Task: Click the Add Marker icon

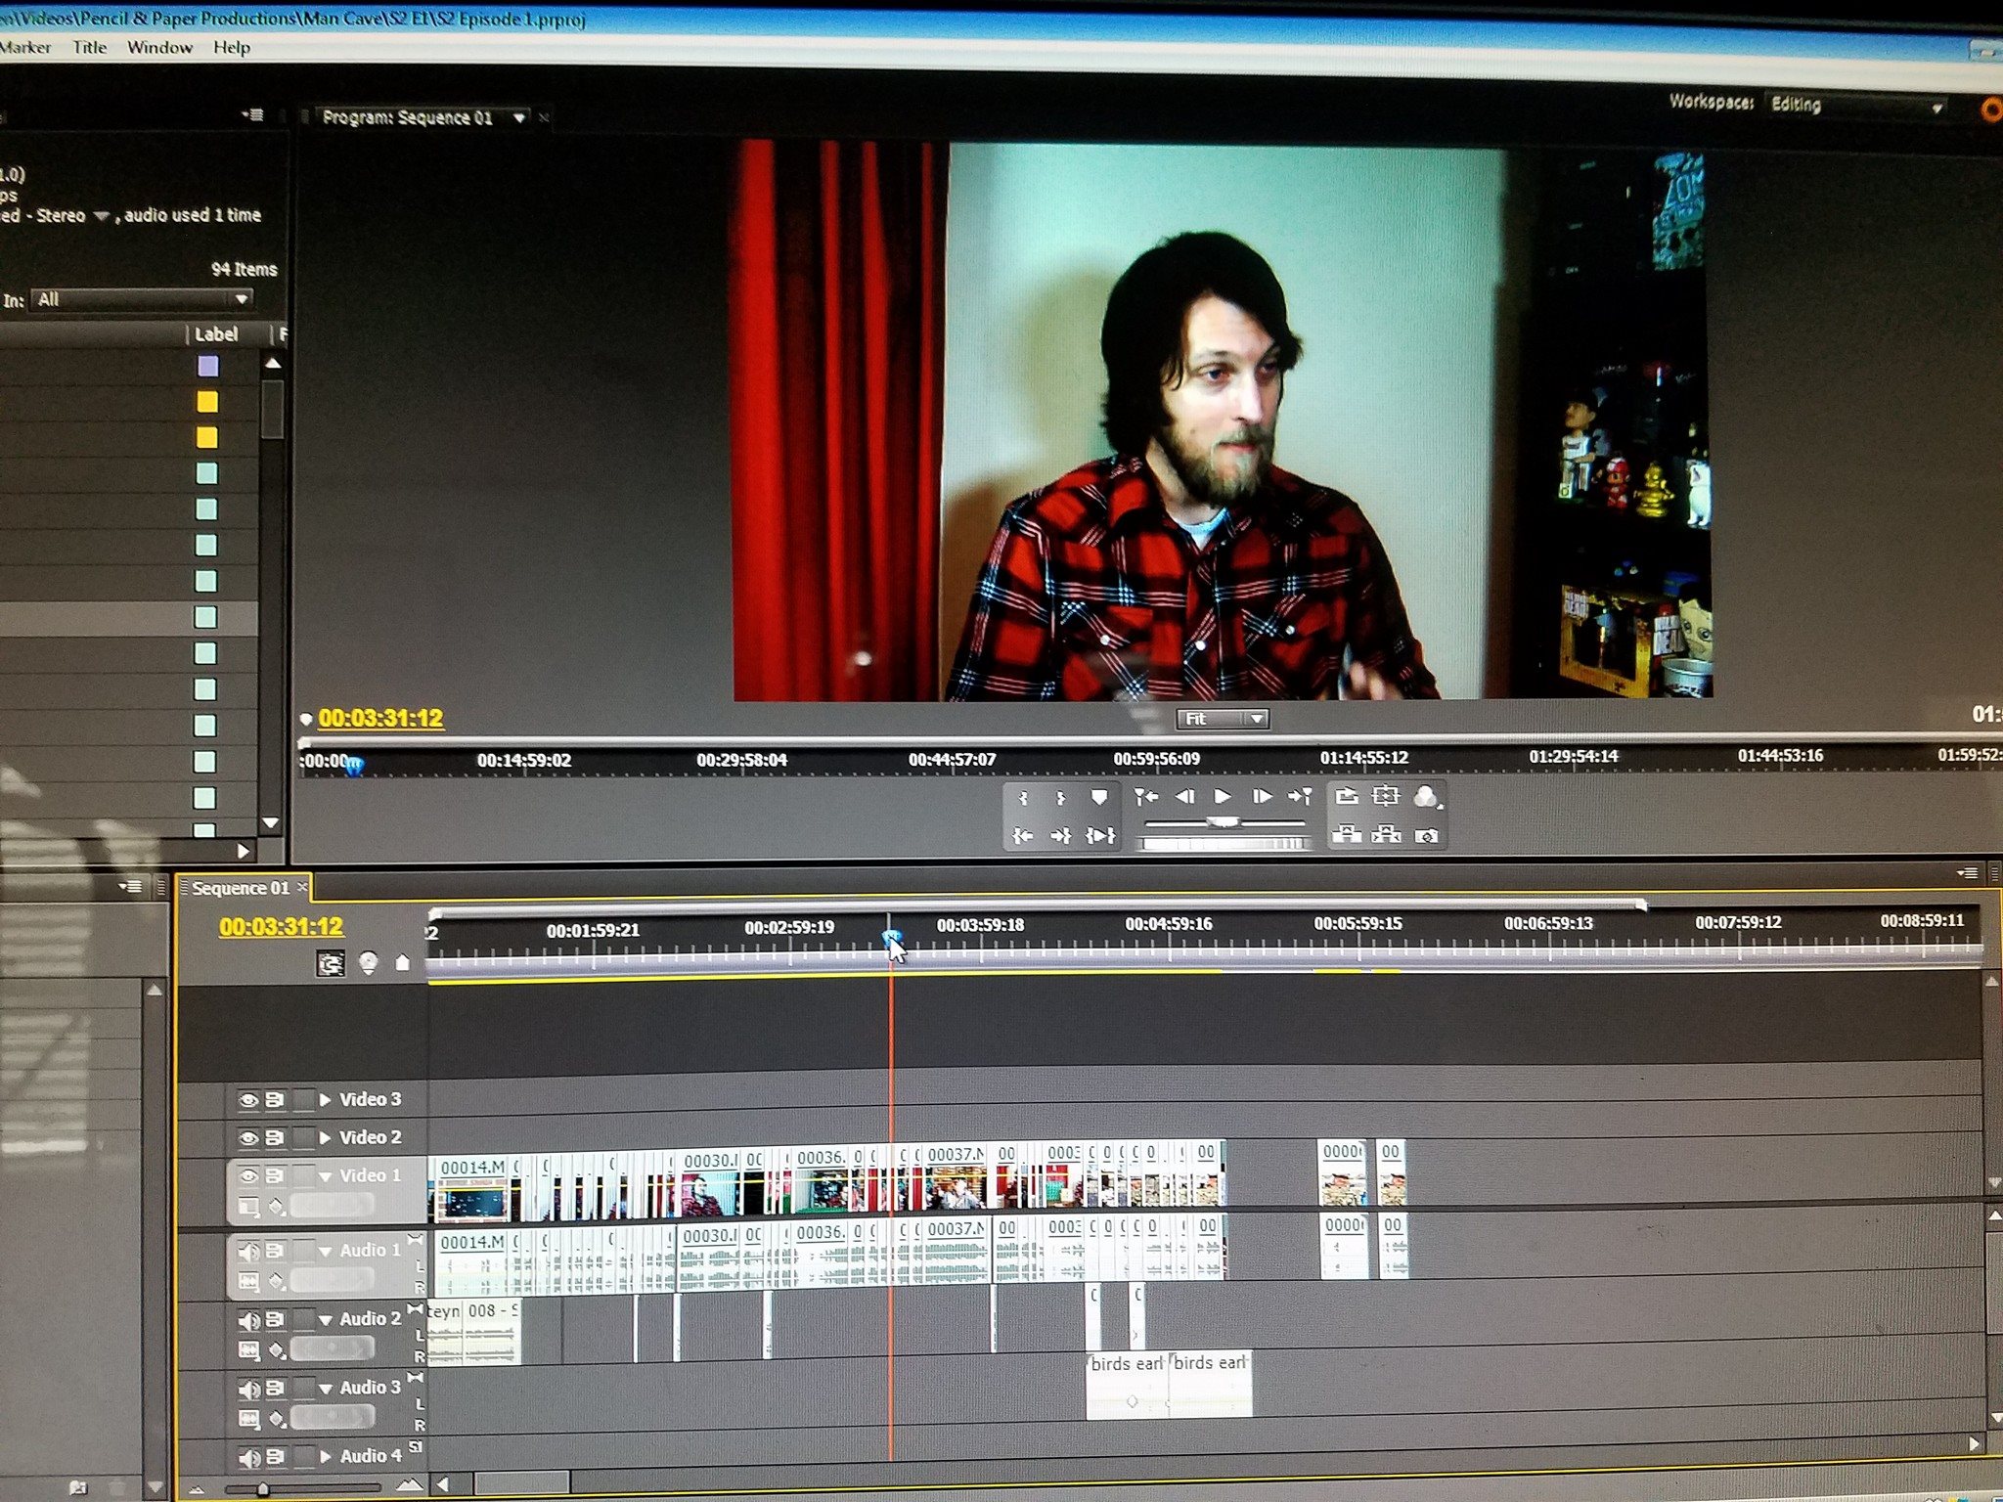Action: (1099, 798)
